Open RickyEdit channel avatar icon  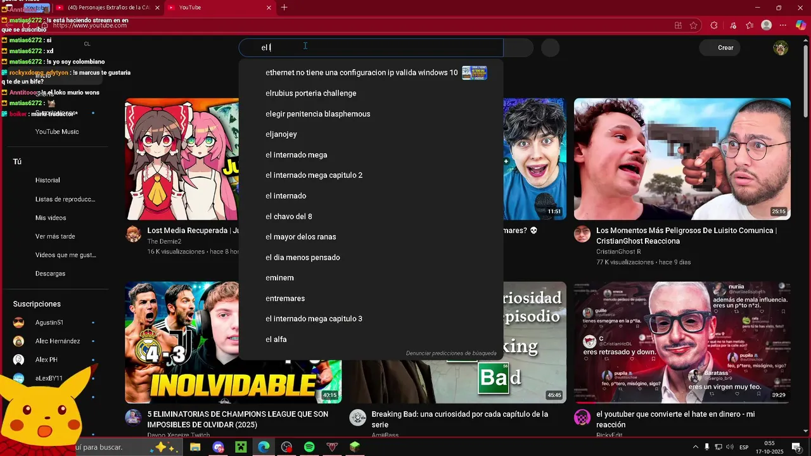pos(582,417)
